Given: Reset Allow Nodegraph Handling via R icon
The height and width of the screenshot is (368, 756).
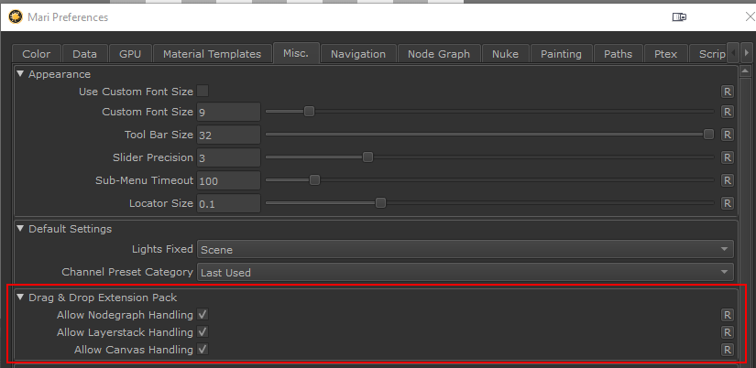Looking at the screenshot, I should (727, 315).
